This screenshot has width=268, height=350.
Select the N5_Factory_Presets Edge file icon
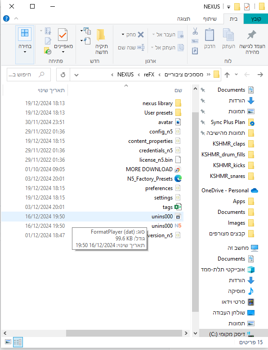(x=178, y=178)
